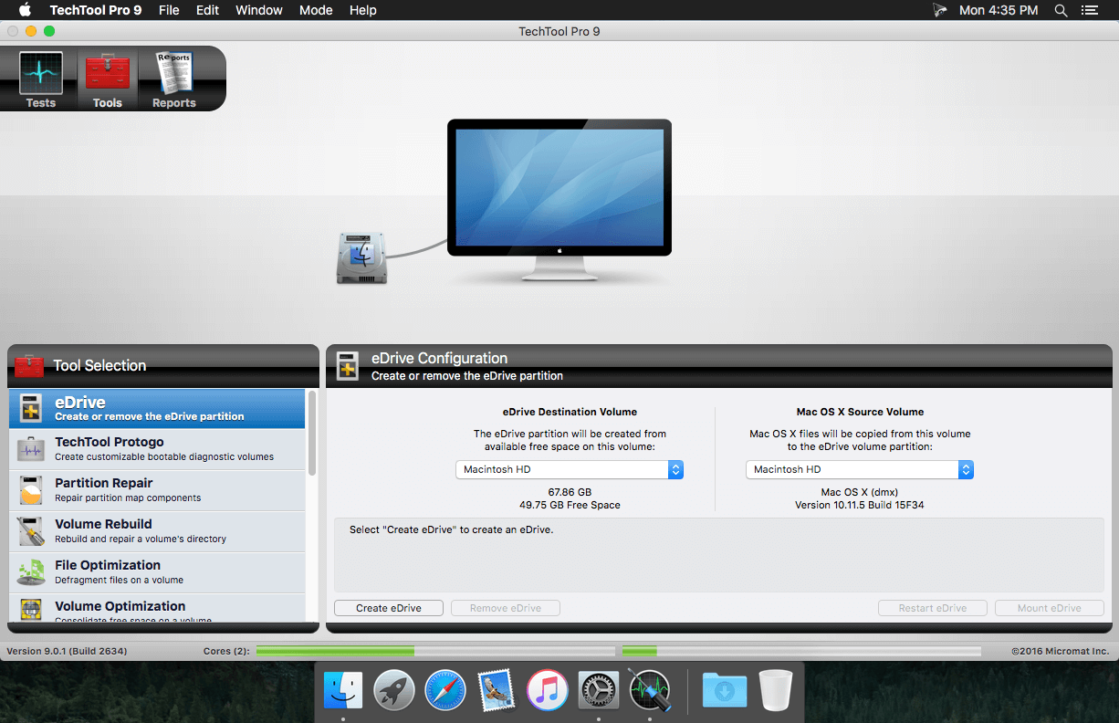1119x723 pixels.
Task: Open eDrive Destination Volume dropdown
Action: click(570, 469)
